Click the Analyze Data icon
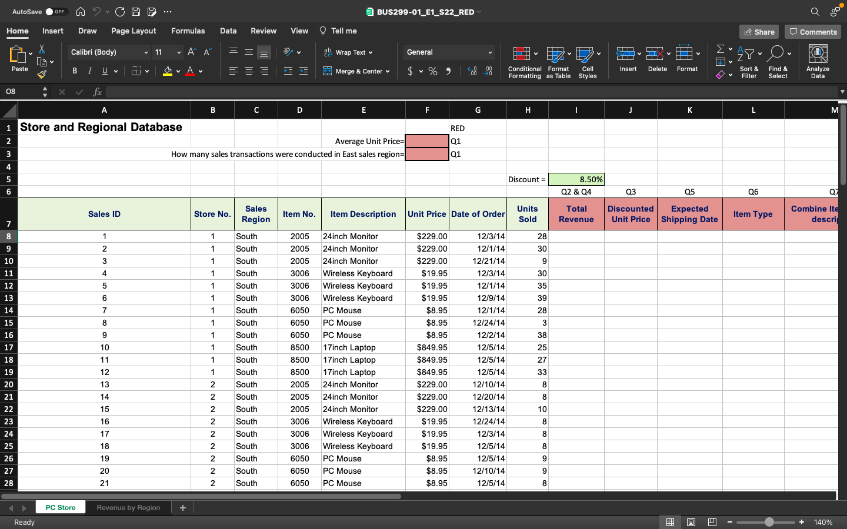847x529 pixels. click(x=818, y=61)
